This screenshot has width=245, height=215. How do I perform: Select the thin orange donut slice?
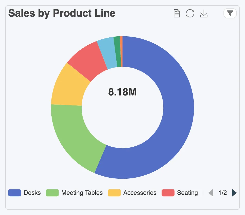click(121, 51)
